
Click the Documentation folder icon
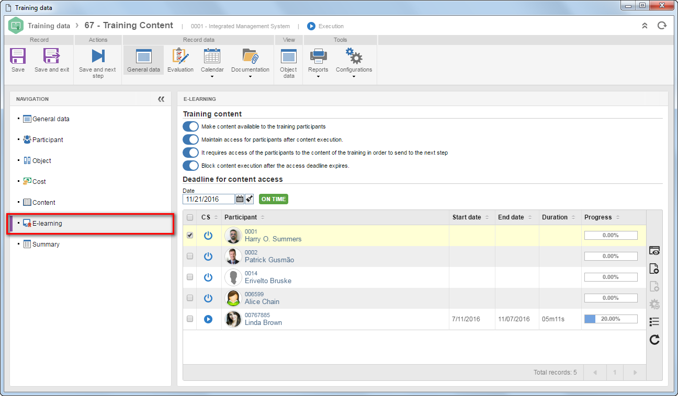point(250,56)
